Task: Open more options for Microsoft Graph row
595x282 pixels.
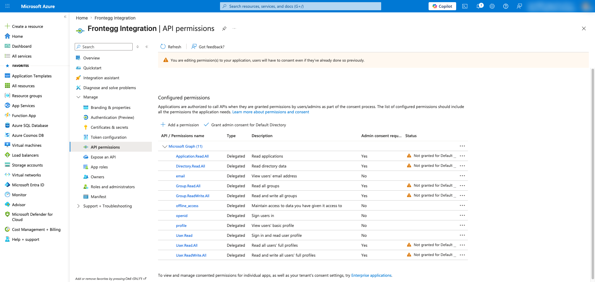Action: point(462,146)
